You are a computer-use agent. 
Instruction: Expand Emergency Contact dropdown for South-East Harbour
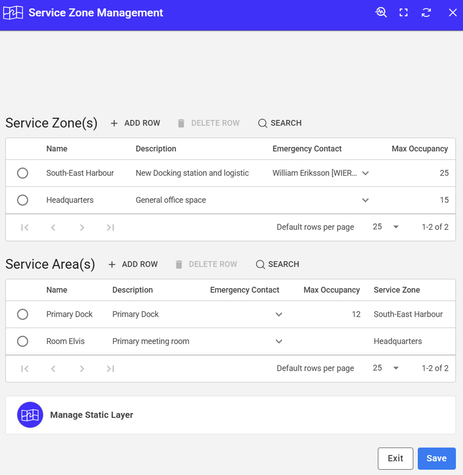tap(365, 173)
